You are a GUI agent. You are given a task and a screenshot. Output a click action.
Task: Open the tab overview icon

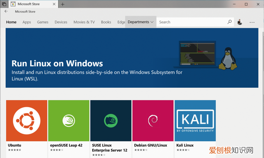tap(4, 4)
